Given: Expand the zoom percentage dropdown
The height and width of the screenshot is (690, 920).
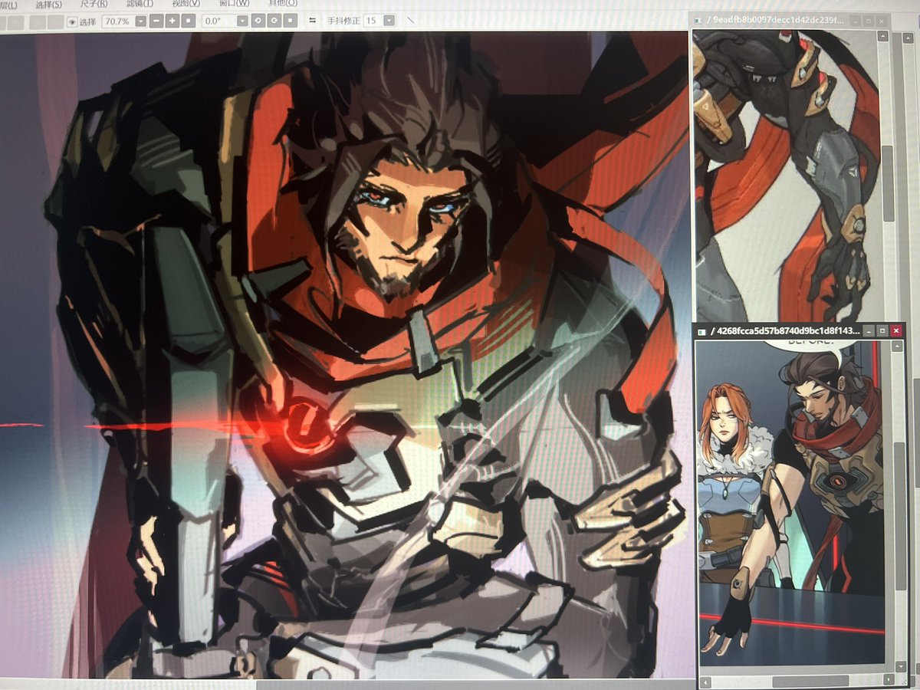Looking at the screenshot, I should click(x=141, y=21).
